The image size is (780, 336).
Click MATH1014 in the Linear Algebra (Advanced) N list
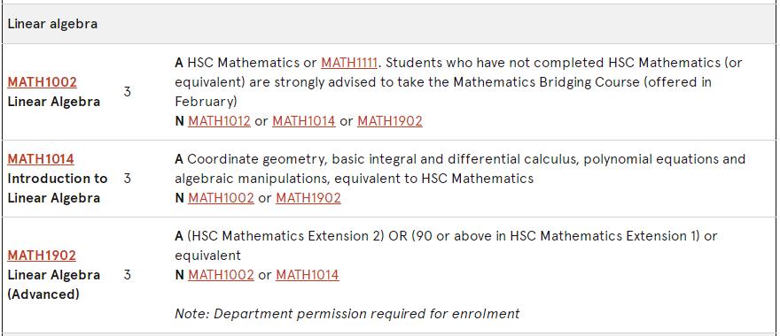tap(307, 274)
